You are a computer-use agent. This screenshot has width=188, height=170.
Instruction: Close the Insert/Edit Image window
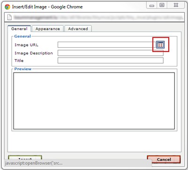(x=176, y=6)
